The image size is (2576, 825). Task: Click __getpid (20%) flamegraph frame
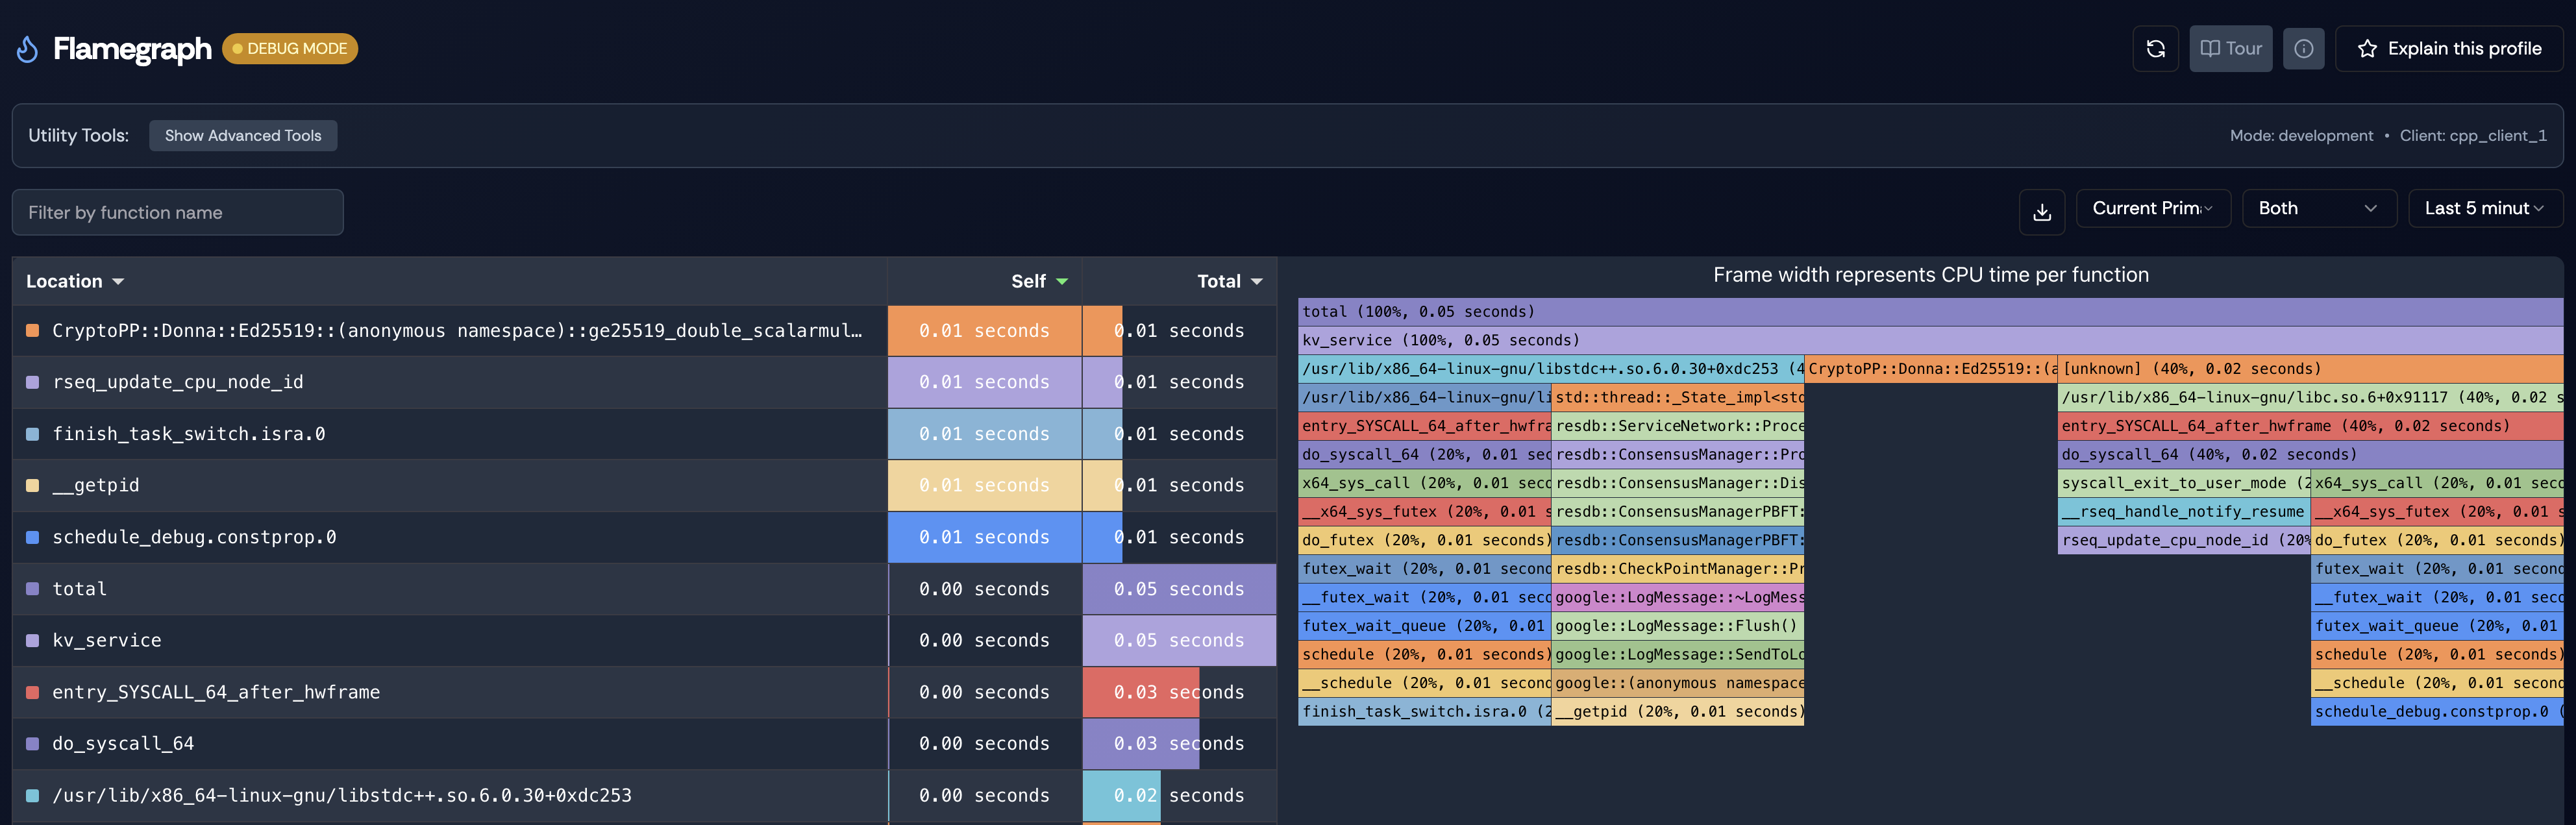1678,712
